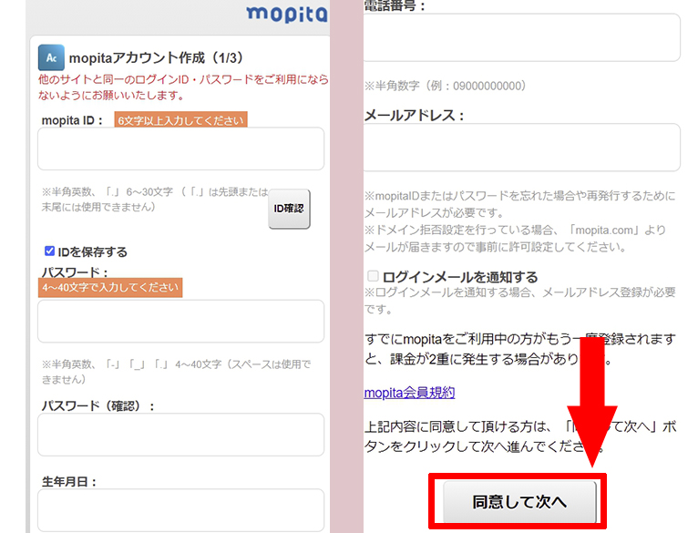Click the red 他のサイトと同一のログインID warning text

(183, 87)
